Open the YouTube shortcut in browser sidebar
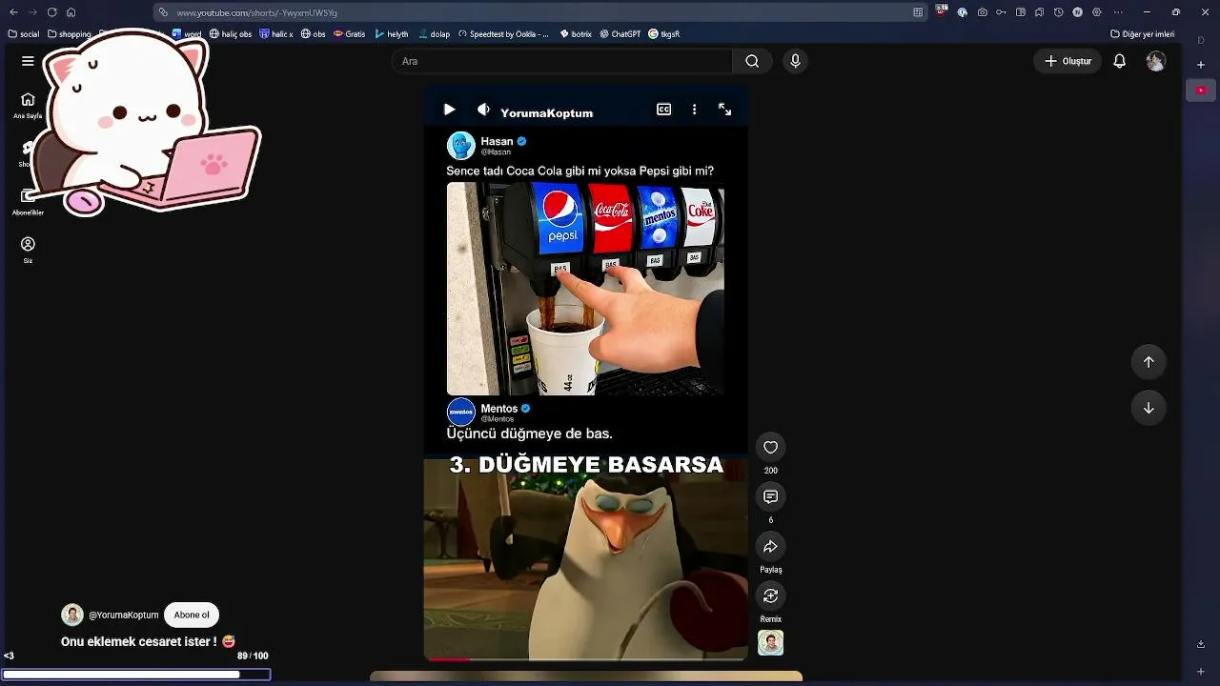The height and width of the screenshot is (686, 1220). 1201,91
